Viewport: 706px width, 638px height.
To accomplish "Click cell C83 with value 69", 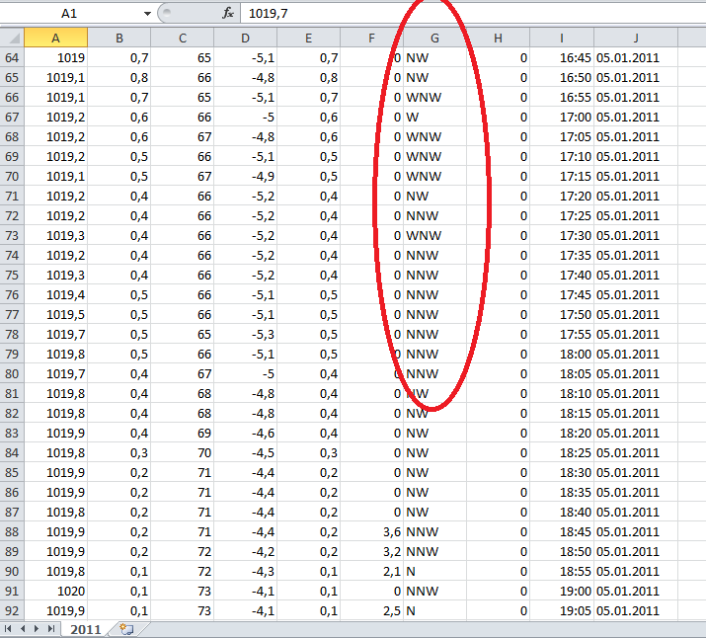I will coord(183,434).
